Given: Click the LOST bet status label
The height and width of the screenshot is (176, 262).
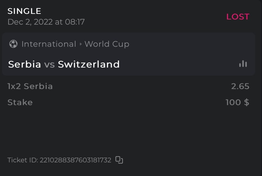Looking at the screenshot, I should pos(238,17).
